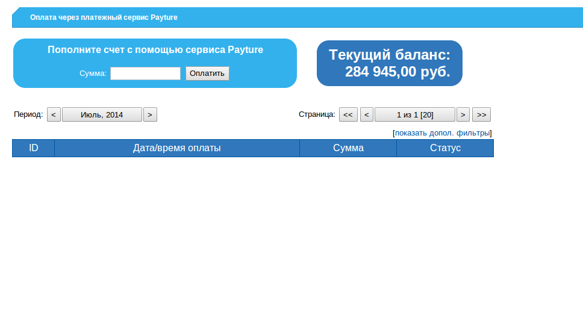This screenshot has height=312, width=583.
Task: Advance to next period after Июль, 2014
Action: [150, 114]
